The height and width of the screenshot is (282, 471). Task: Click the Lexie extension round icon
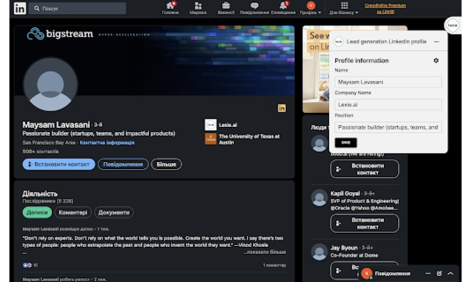(x=452, y=25)
